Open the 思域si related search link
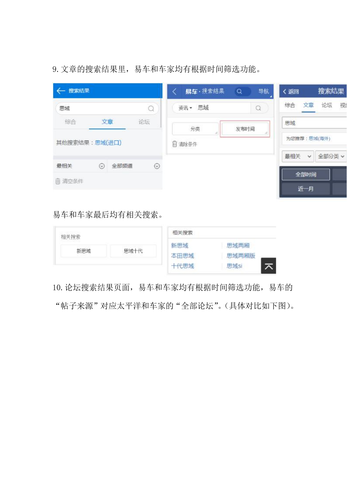The height and width of the screenshot is (491, 347). click(x=234, y=266)
